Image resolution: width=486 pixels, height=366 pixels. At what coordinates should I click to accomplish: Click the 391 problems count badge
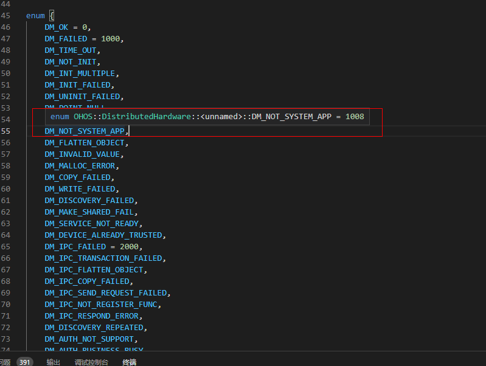click(25, 362)
